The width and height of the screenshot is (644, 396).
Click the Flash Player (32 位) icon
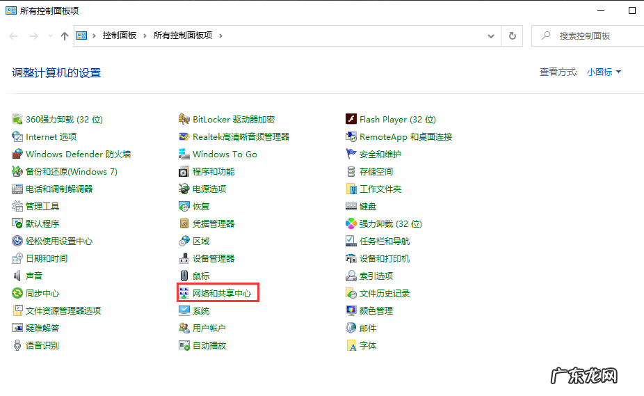[x=351, y=119]
